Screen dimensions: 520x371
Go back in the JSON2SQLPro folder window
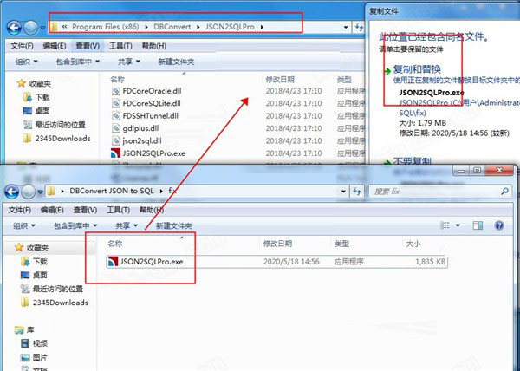pyautogui.click(x=14, y=28)
